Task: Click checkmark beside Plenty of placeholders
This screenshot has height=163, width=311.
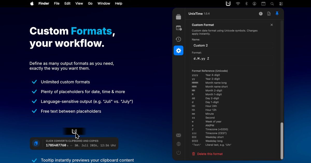Action: (34, 92)
